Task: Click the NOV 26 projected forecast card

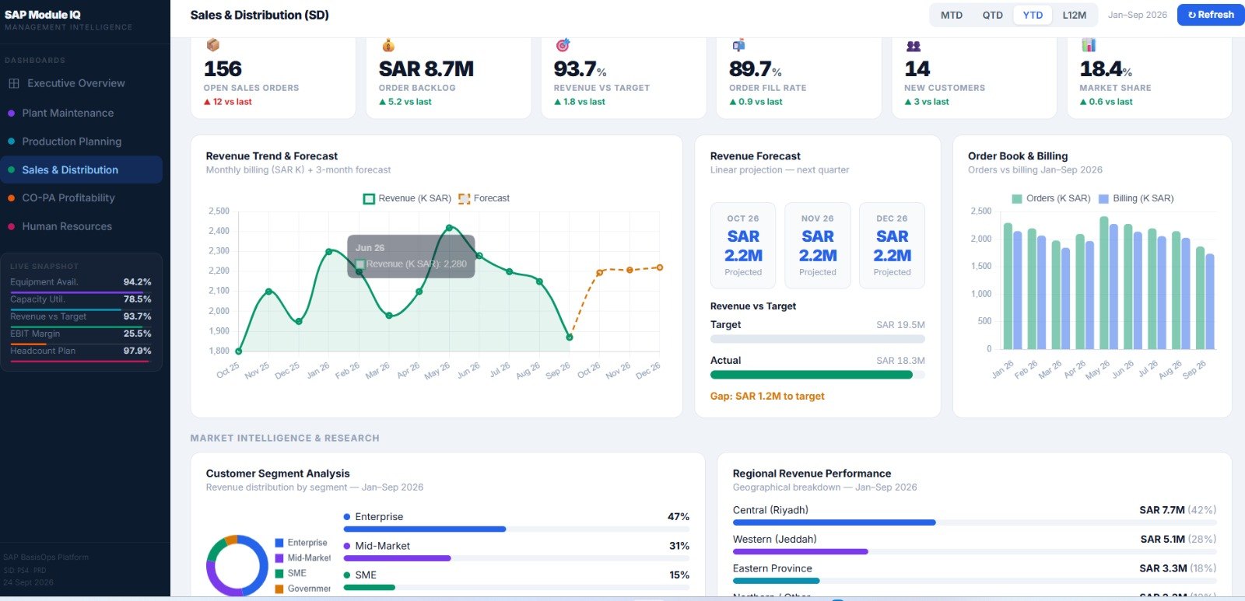Action: pyautogui.click(x=818, y=246)
